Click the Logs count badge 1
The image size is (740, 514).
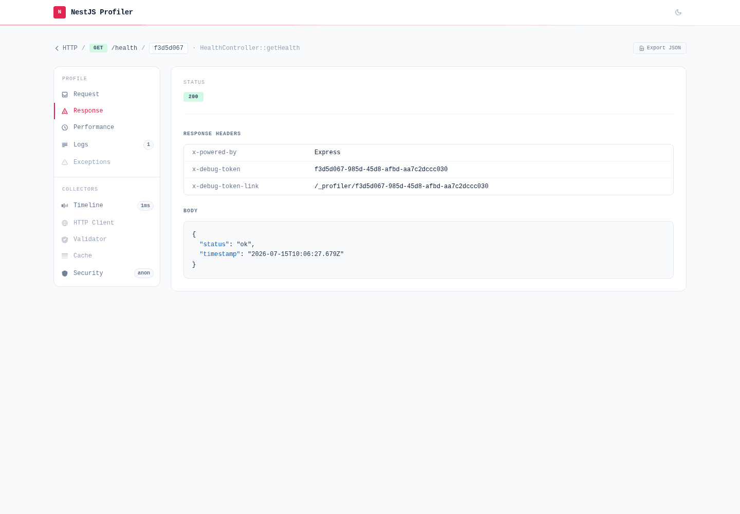[149, 145]
